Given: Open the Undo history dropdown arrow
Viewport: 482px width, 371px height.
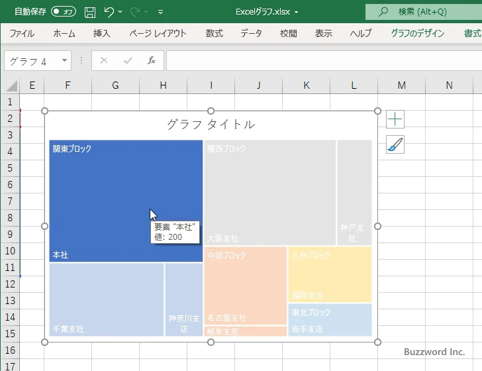Looking at the screenshot, I should [120, 12].
